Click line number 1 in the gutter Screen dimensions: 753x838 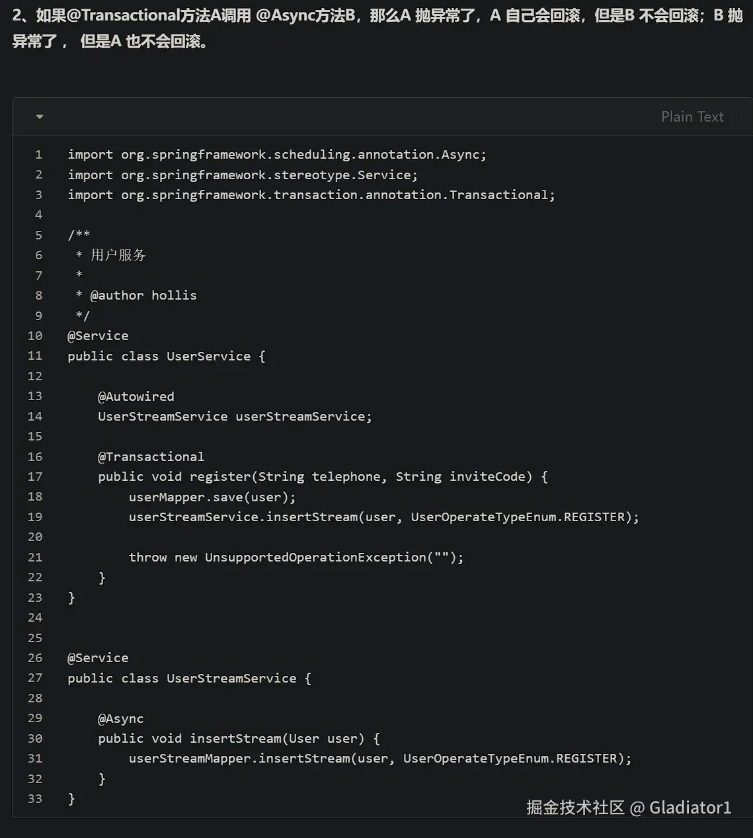(x=38, y=155)
